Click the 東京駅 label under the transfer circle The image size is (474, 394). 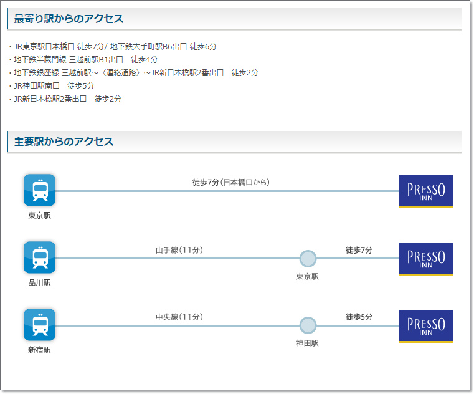click(x=308, y=277)
